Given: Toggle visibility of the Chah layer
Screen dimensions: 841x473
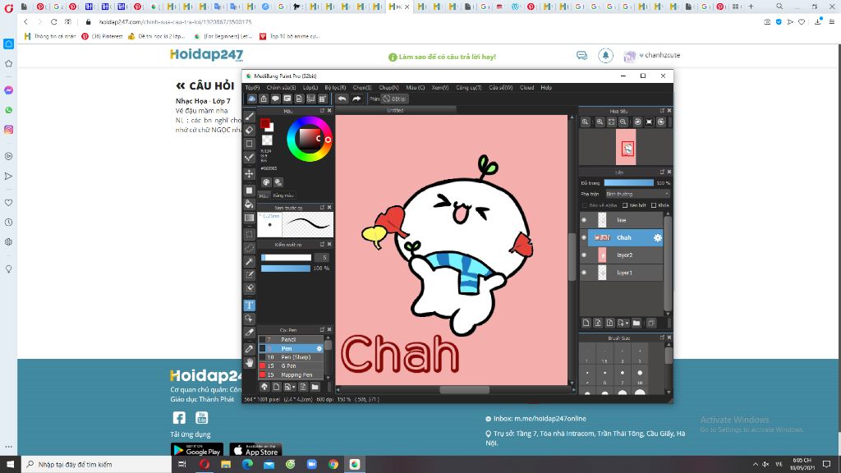Looking at the screenshot, I should point(584,237).
